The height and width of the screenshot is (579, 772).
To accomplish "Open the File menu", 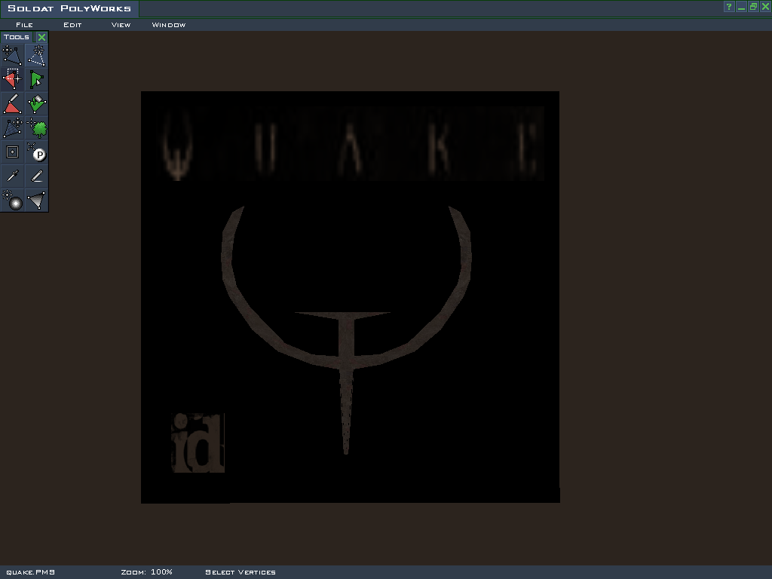I will 24,25.
